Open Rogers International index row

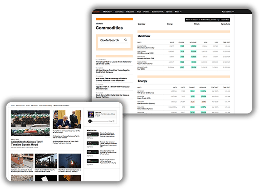coord(184,63)
